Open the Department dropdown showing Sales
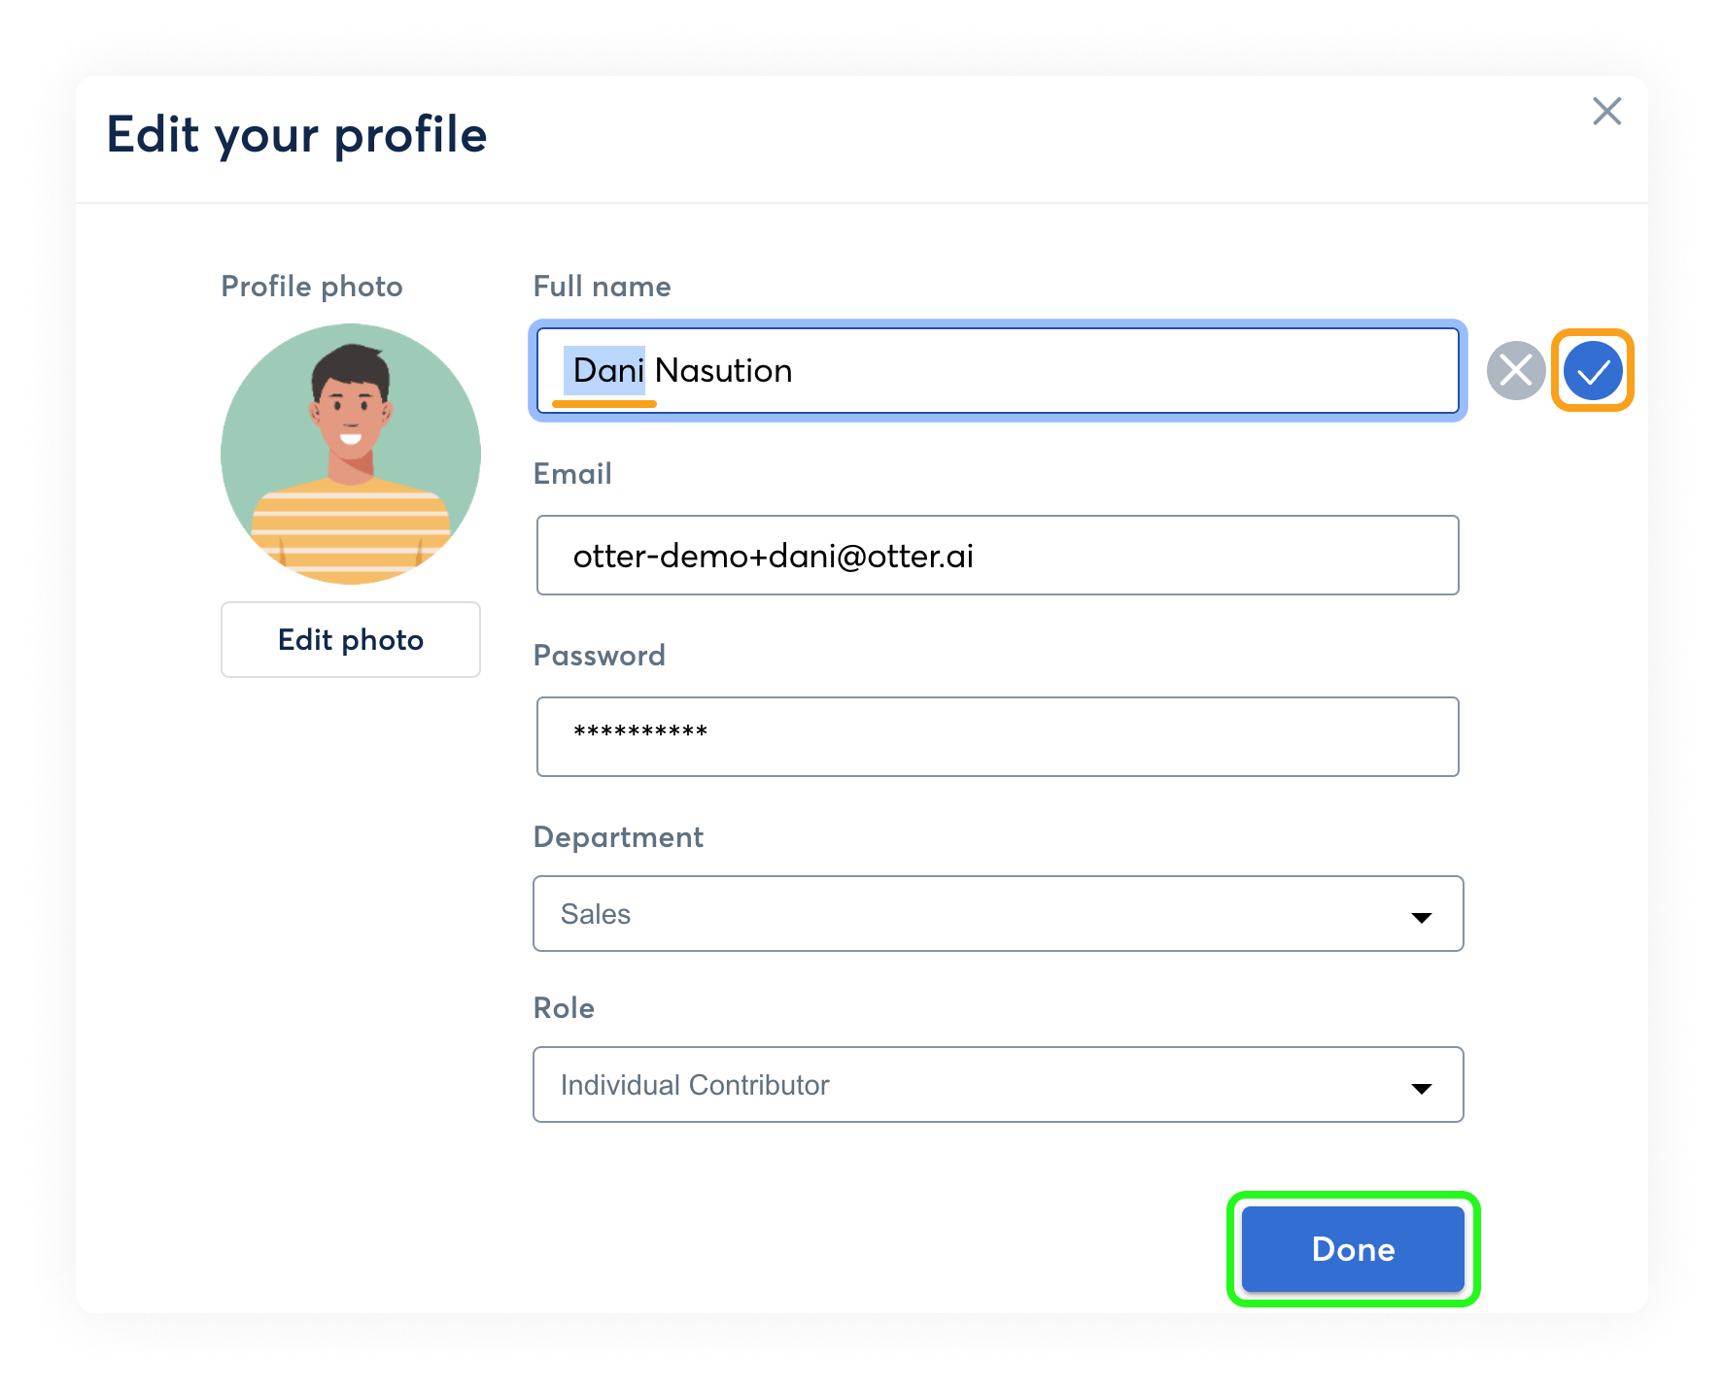The image size is (1724, 1389). [998, 914]
